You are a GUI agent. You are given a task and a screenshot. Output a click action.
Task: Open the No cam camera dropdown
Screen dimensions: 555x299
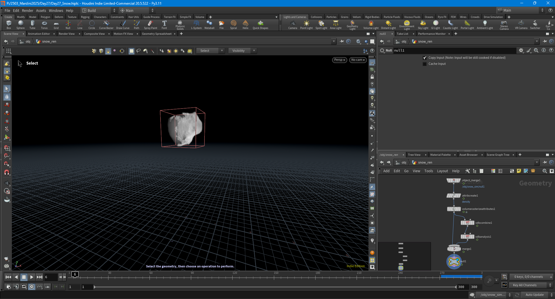click(x=358, y=60)
